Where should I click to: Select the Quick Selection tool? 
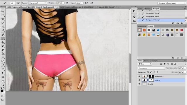(x=3, y=23)
